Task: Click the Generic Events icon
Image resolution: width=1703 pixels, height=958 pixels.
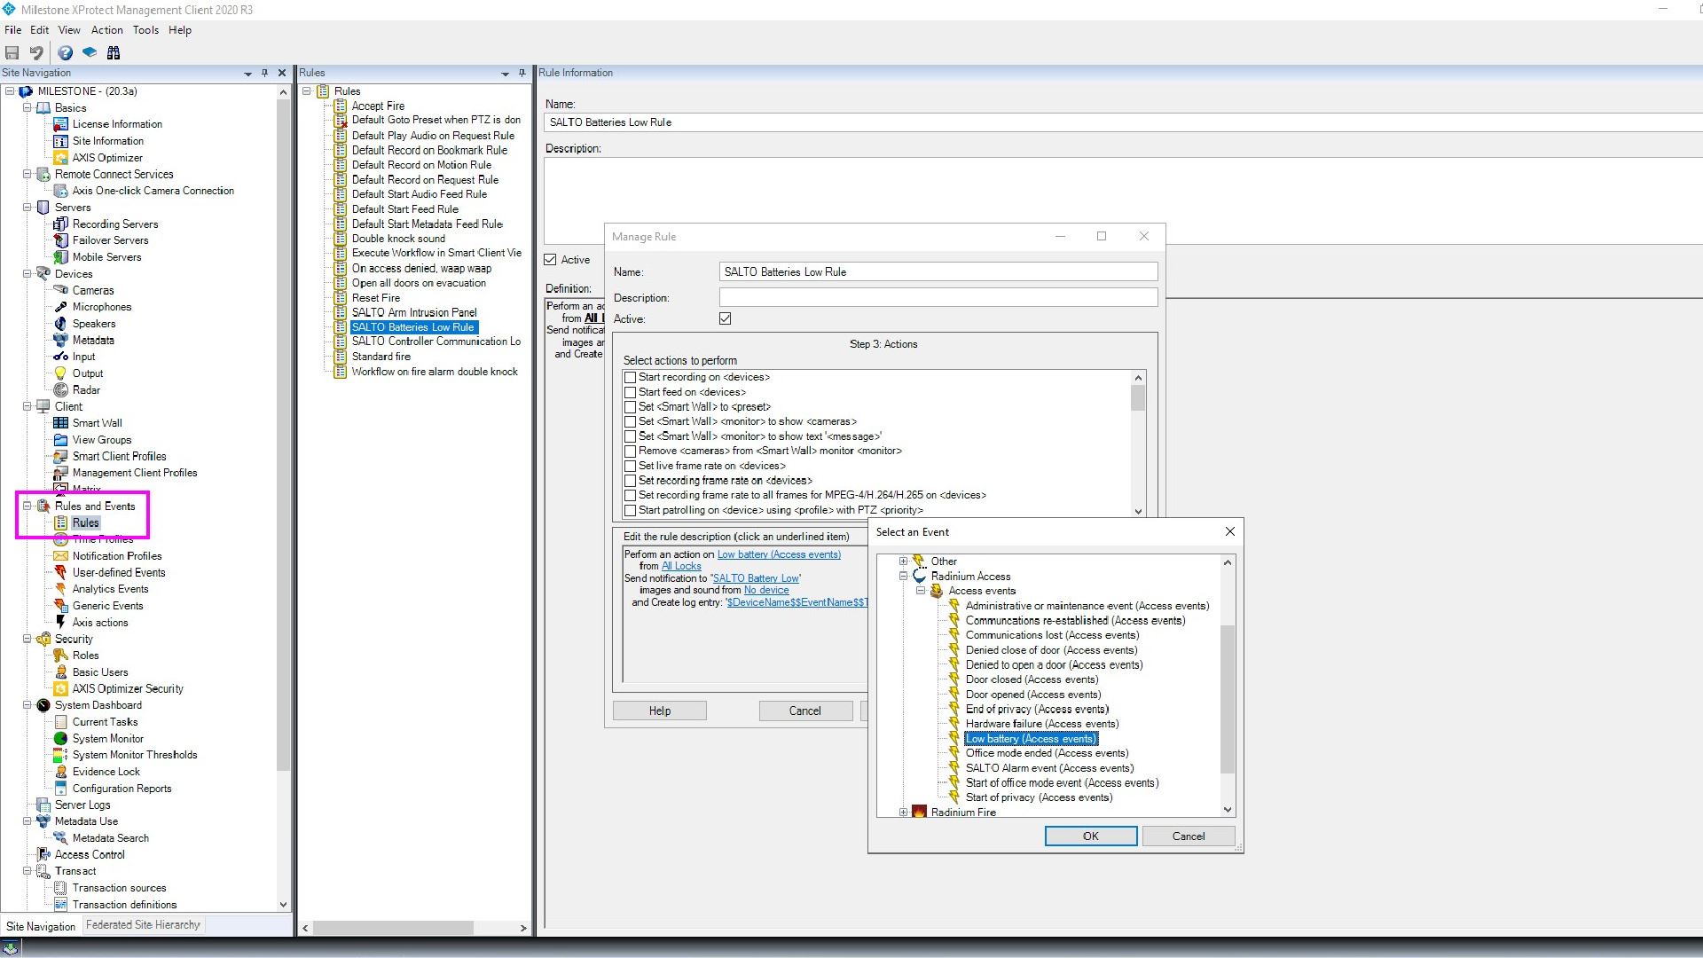Action: point(61,606)
